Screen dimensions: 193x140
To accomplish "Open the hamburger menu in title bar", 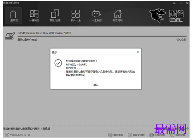I will pyautogui.click(x=174, y=3).
